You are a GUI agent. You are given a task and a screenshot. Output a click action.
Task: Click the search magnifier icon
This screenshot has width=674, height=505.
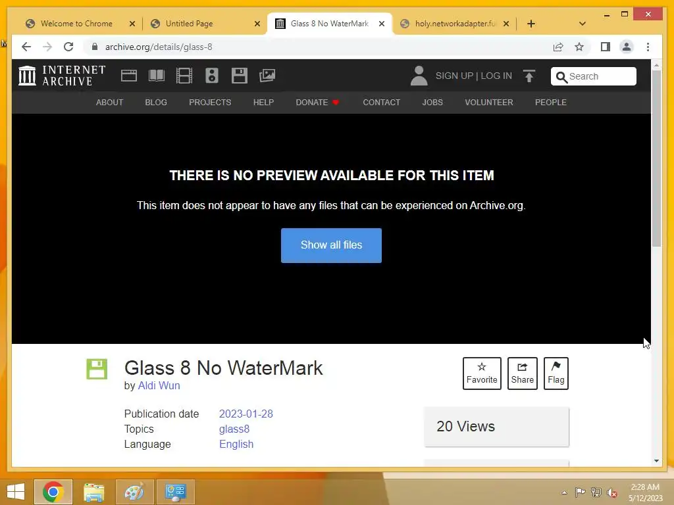[x=561, y=77]
